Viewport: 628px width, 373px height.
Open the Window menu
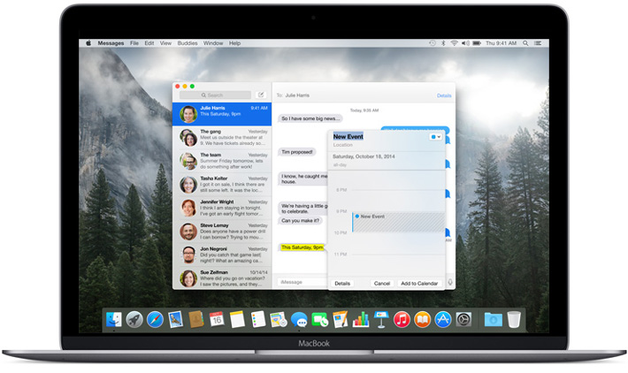213,43
